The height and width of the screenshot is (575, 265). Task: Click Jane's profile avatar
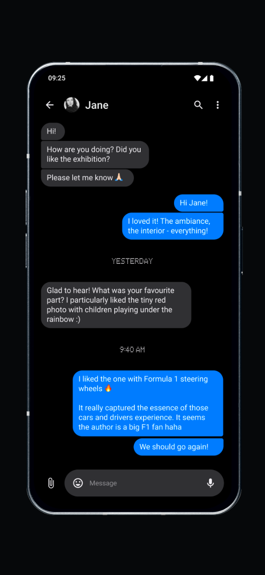point(72,105)
